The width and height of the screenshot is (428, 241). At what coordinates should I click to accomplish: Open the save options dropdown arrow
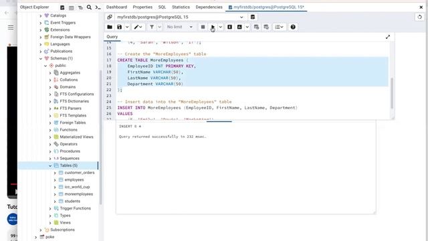pyautogui.click(x=127, y=27)
